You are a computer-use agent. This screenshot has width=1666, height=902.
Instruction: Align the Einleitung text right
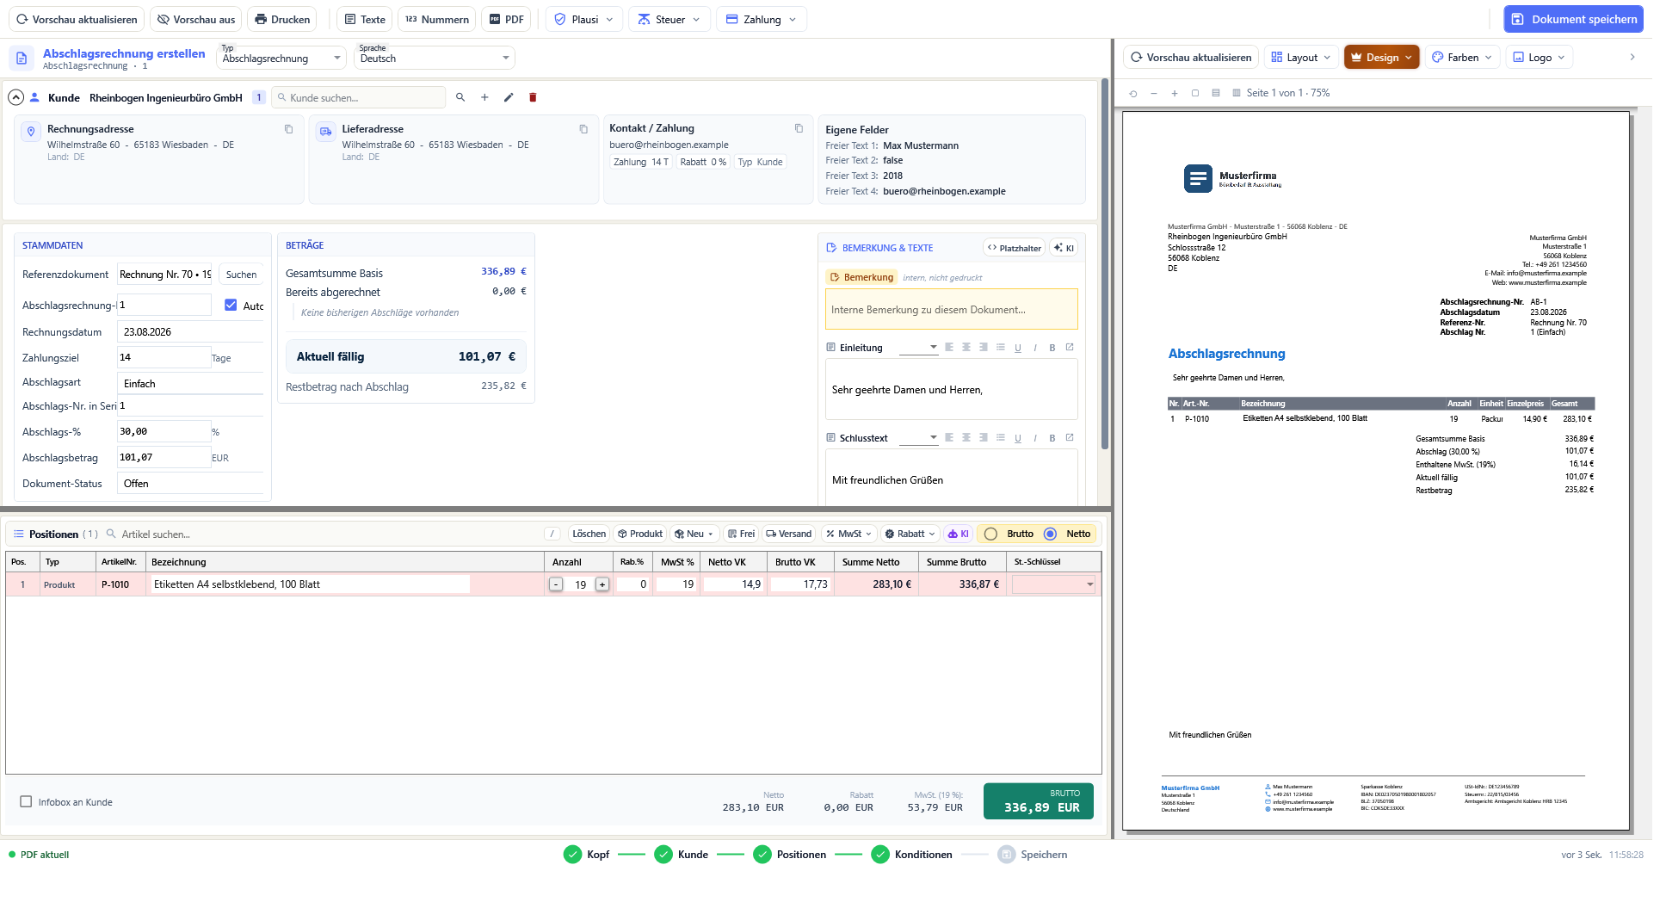984,348
